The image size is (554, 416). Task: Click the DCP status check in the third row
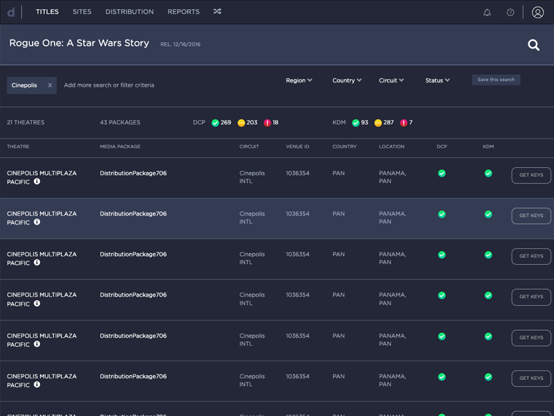click(x=442, y=254)
